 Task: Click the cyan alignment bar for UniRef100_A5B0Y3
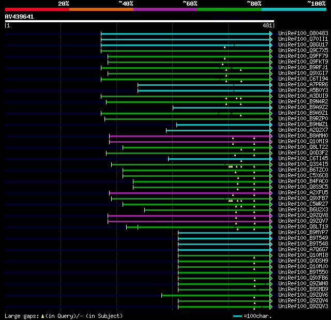[204, 90]
